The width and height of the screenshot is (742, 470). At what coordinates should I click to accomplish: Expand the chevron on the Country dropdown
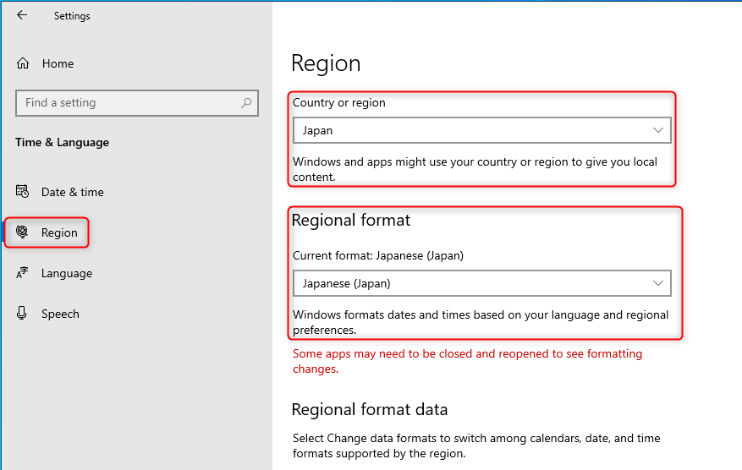point(658,130)
